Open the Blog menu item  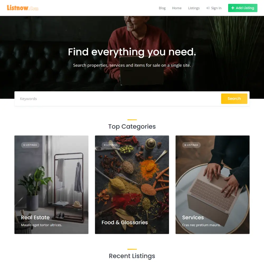pos(162,8)
